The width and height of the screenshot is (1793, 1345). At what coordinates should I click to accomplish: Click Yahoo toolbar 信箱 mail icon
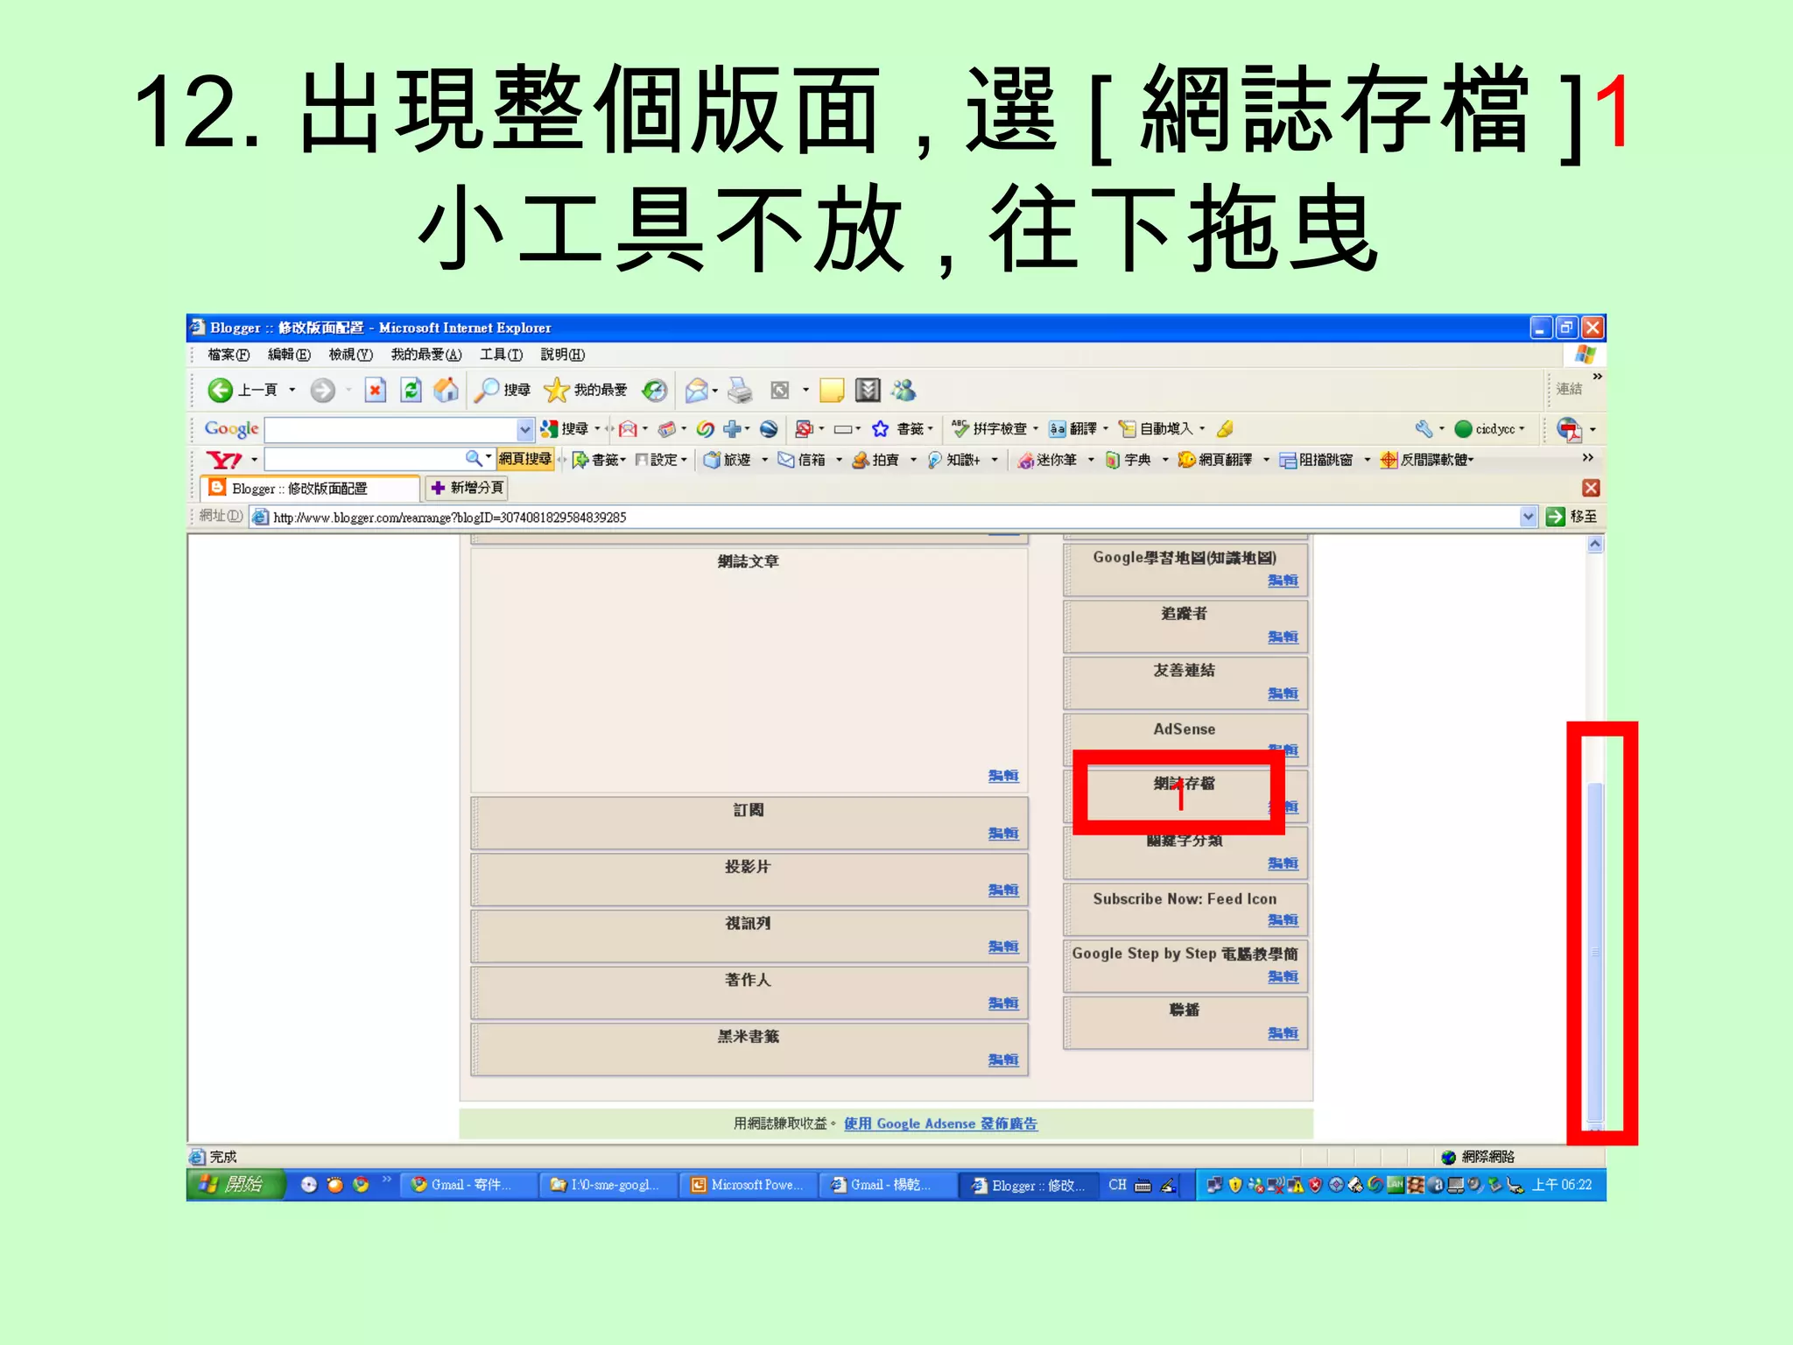(x=786, y=460)
